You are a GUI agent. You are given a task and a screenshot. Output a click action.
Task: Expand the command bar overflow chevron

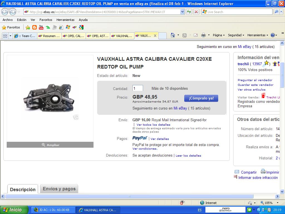tap(282, 33)
